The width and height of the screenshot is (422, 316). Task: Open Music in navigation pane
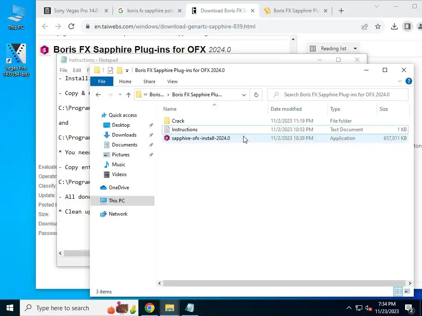pyautogui.click(x=118, y=165)
